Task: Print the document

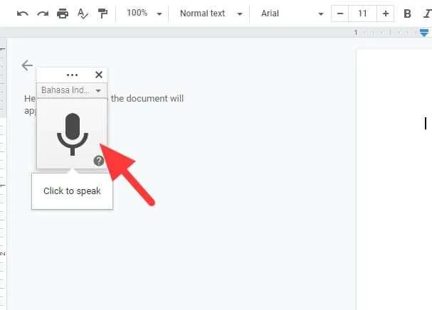Action: pos(63,14)
